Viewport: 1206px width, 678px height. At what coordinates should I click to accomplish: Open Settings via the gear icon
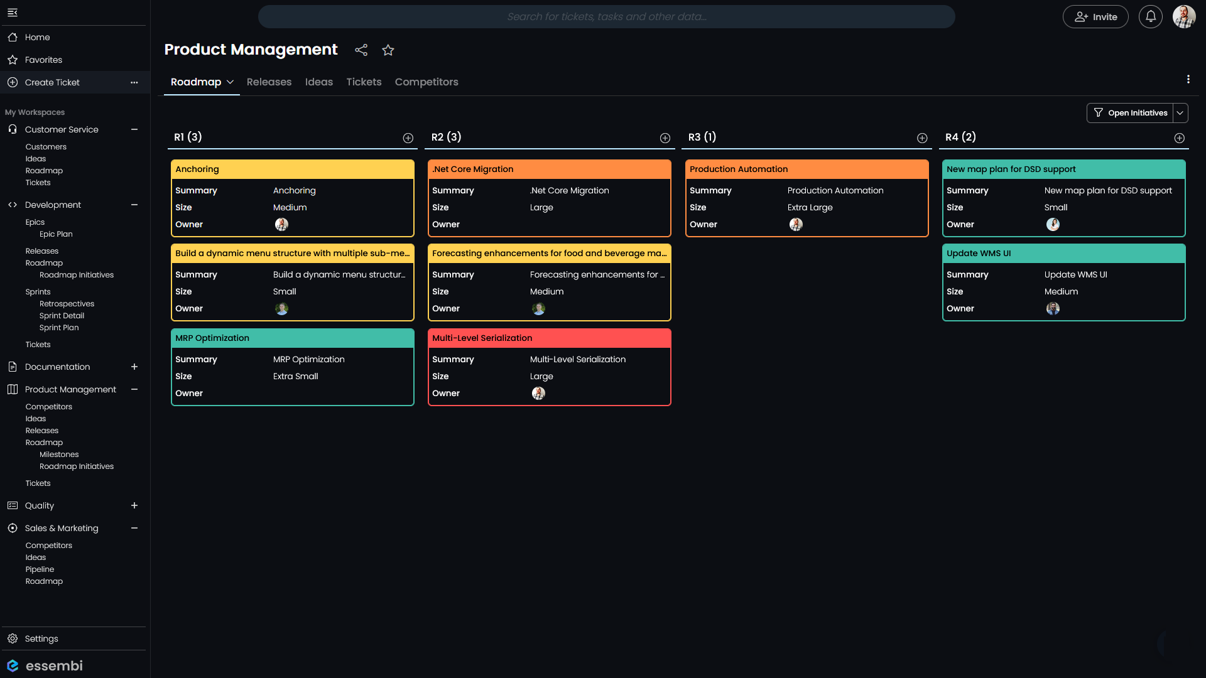[x=13, y=638]
